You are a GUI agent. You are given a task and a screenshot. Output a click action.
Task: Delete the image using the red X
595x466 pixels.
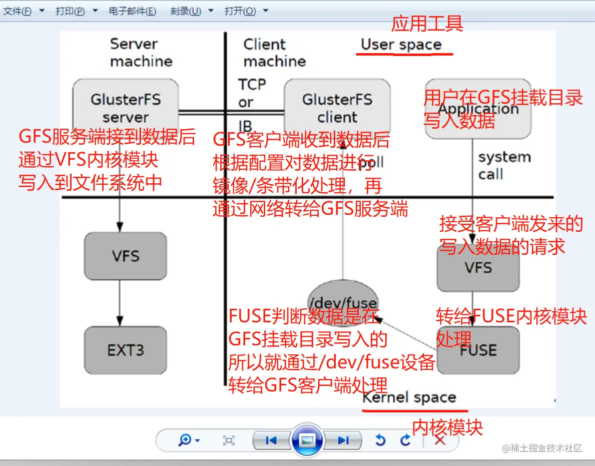pos(439,440)
